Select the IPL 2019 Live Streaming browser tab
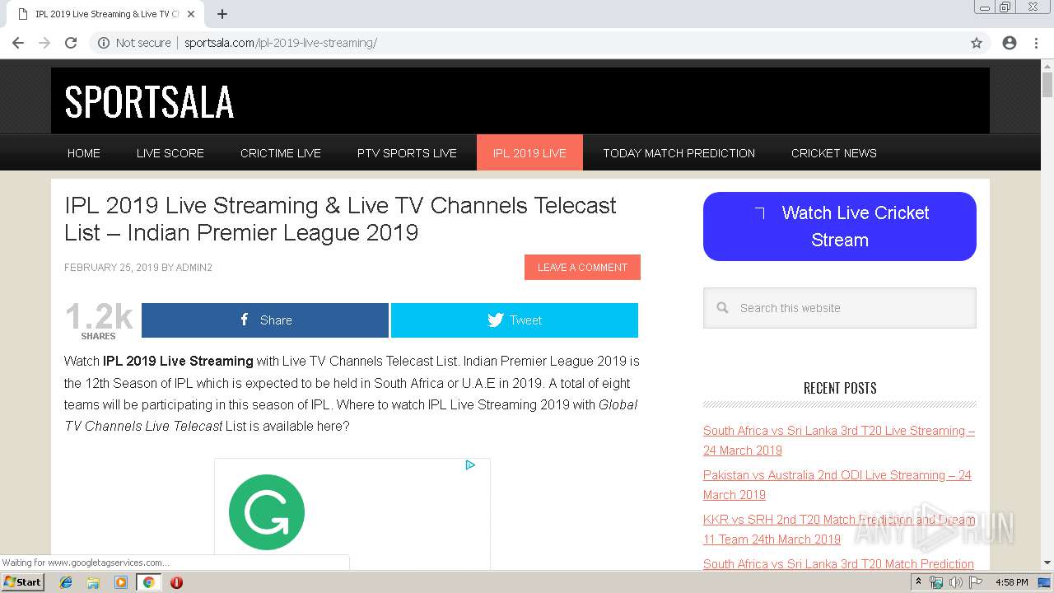This screenshot has width=1054, height=593. 105,14
